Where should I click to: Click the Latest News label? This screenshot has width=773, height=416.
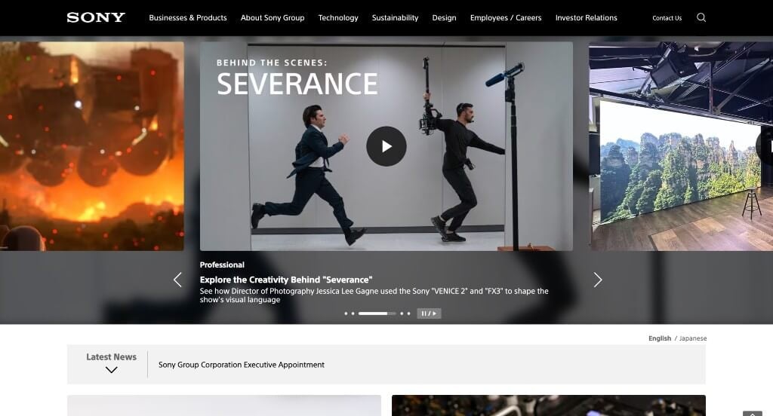point(112,357)
